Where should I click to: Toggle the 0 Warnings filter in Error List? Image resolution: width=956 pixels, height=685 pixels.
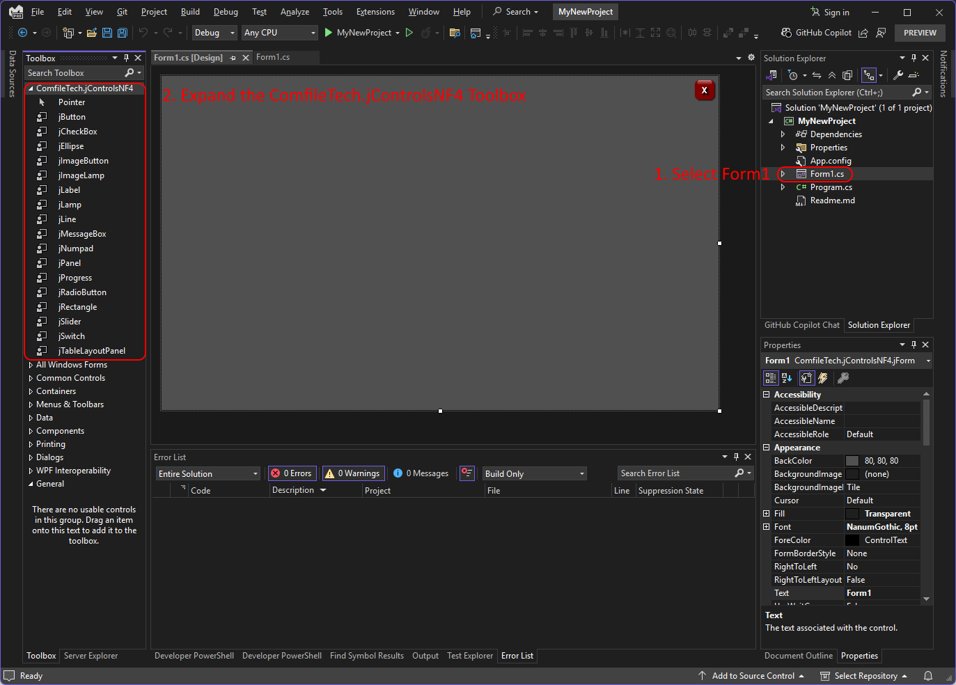click(x=353, y=473)
